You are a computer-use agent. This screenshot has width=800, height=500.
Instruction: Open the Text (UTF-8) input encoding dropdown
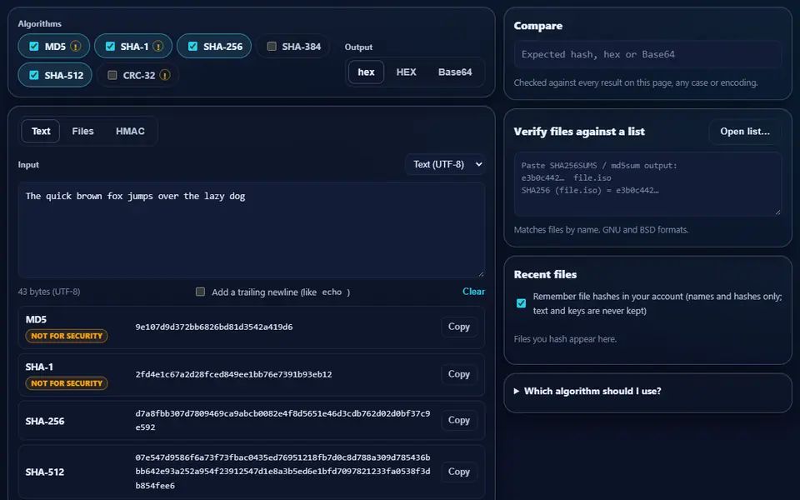click(x=445, y=164)
